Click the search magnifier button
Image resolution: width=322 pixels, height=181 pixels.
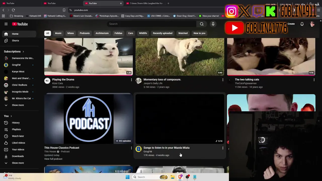pos(202,24)
